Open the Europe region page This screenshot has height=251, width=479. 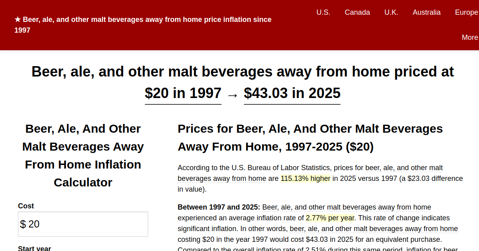coord(466,12)
